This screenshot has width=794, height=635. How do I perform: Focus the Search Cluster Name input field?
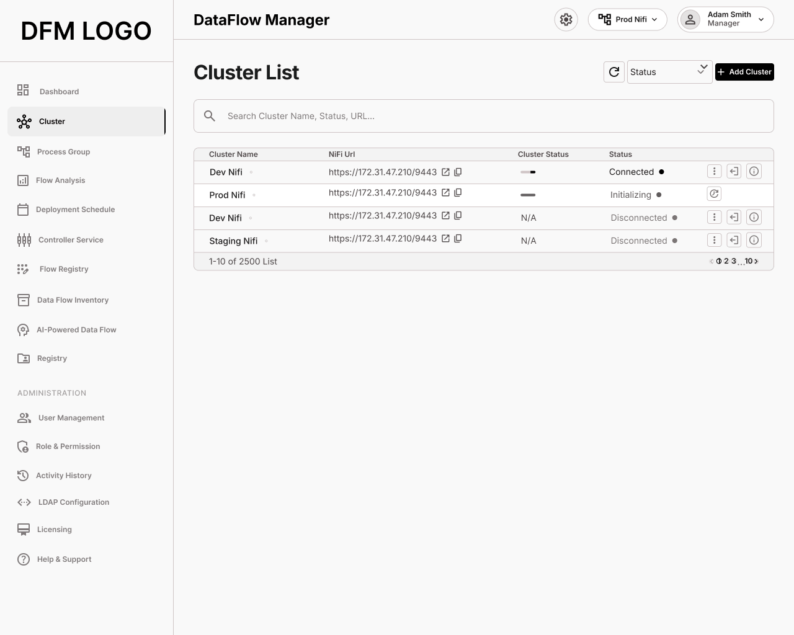pyautogui.click(x=484, y=116)
